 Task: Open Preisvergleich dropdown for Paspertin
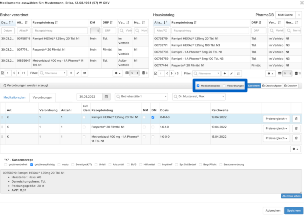pyautogui.click(x=276, y=128)
